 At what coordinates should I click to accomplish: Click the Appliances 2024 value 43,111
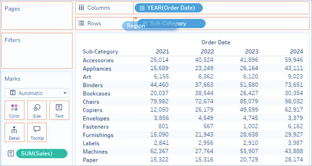[294, 68]
